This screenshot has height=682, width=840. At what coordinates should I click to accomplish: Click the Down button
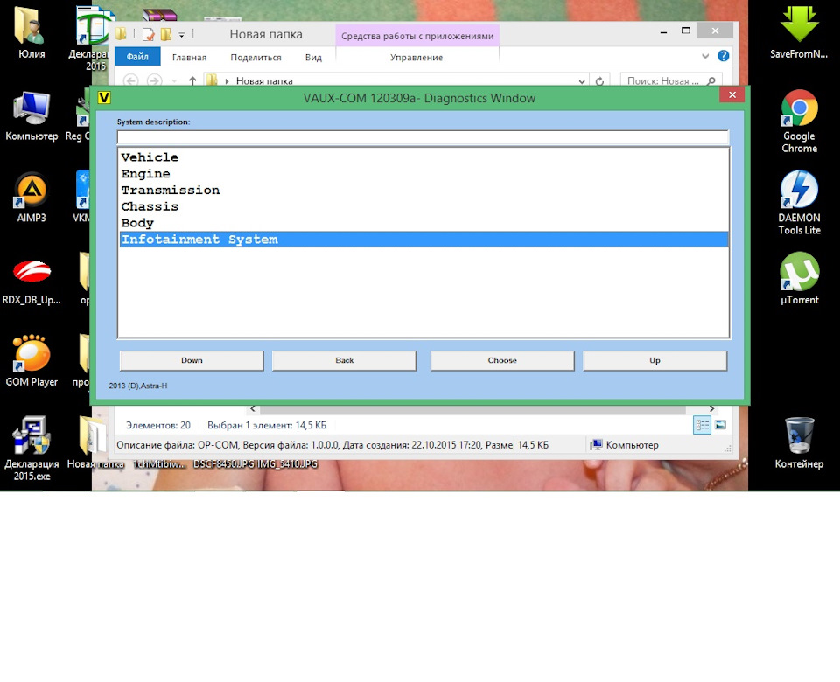pyautogui.click(x=192, y=360)
